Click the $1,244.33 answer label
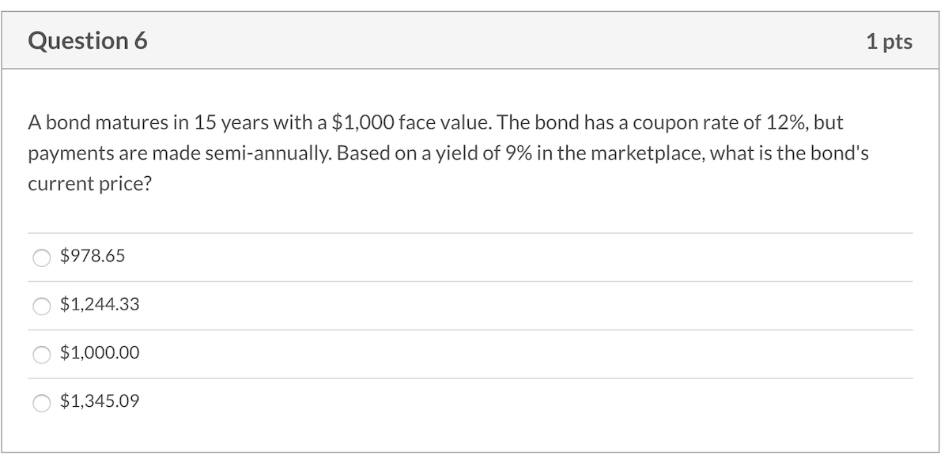This screenshot has height=455, width=952. click(98, 303)
